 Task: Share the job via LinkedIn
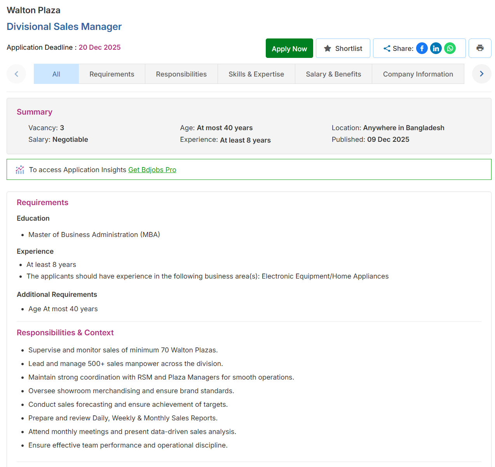[x=436, y=48]
